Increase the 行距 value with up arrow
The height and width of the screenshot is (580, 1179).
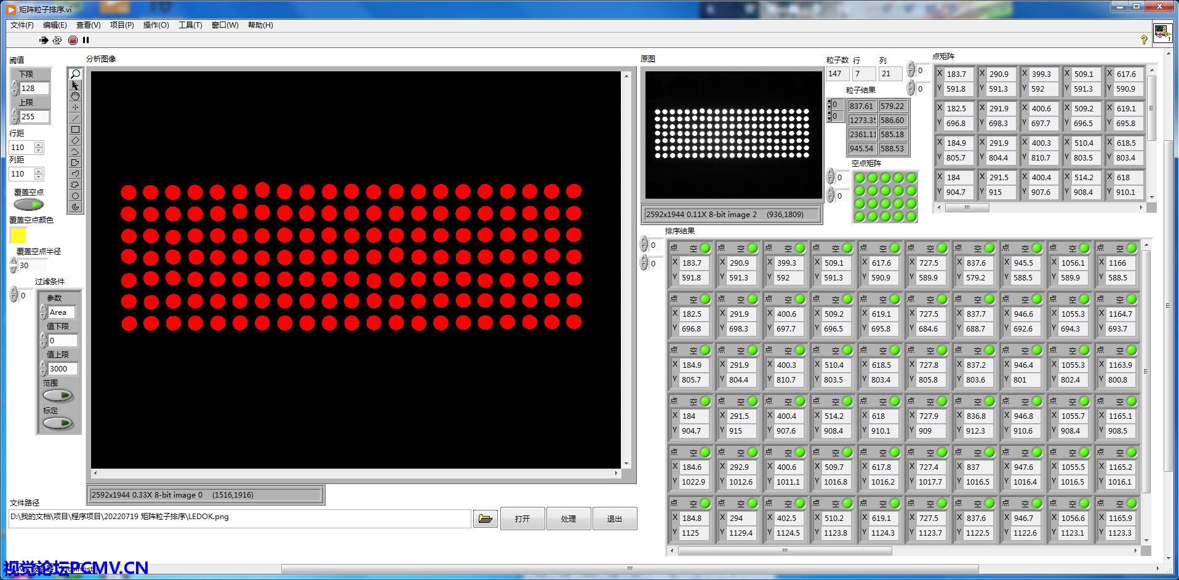[39, 145]
